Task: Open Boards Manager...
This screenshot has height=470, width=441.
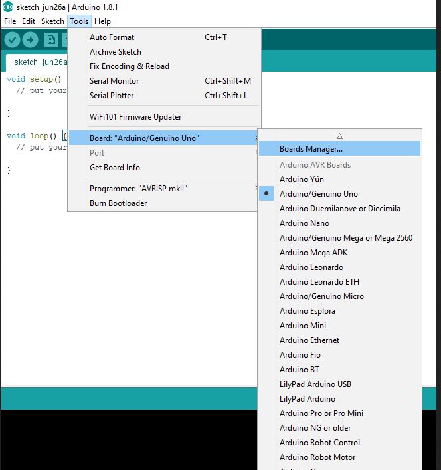Action: 339,149
